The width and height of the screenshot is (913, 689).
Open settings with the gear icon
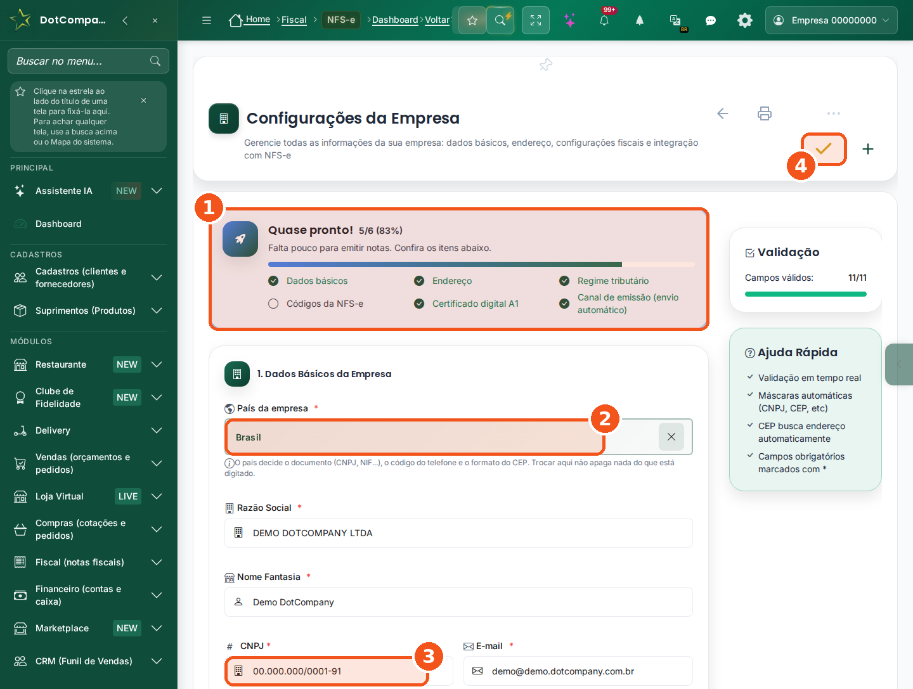(745, 20)
